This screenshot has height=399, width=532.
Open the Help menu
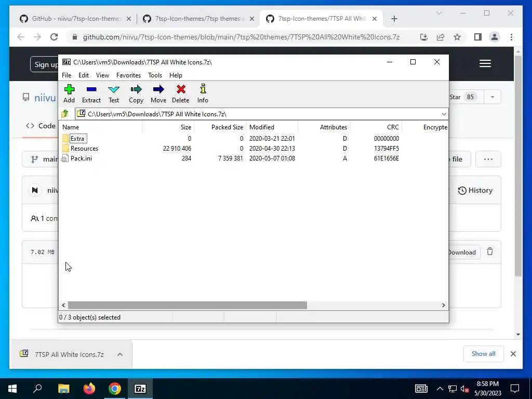point(176,75)
